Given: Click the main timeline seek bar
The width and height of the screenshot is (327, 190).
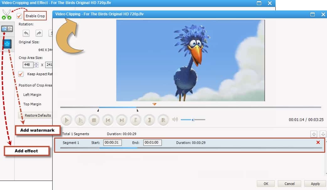Looking at the screenshot, I should pos(191,107).
